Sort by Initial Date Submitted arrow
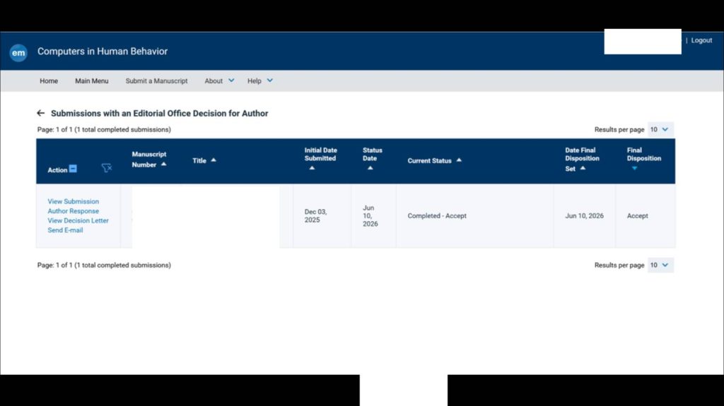The width and height of the screenshot is (724, 406). (x=312, y=168)
